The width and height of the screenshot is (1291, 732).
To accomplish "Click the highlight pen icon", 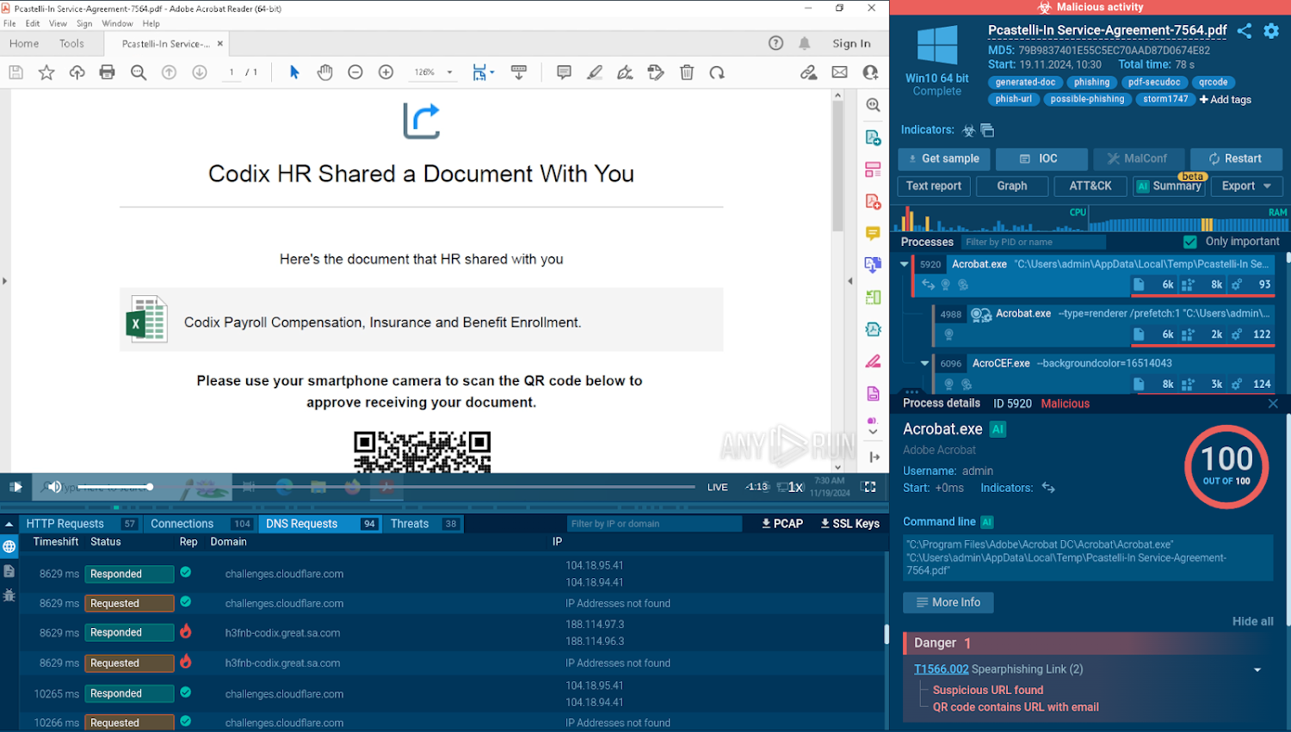I will coord(595,72).
